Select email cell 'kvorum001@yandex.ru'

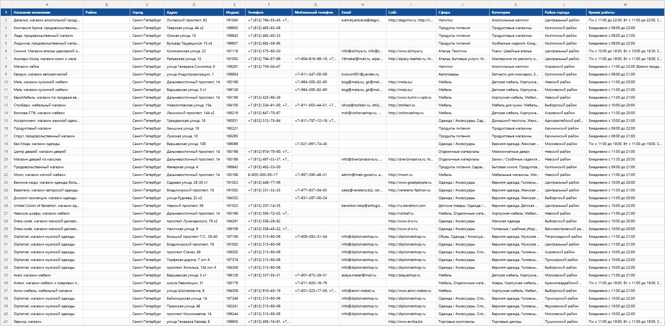362,74
